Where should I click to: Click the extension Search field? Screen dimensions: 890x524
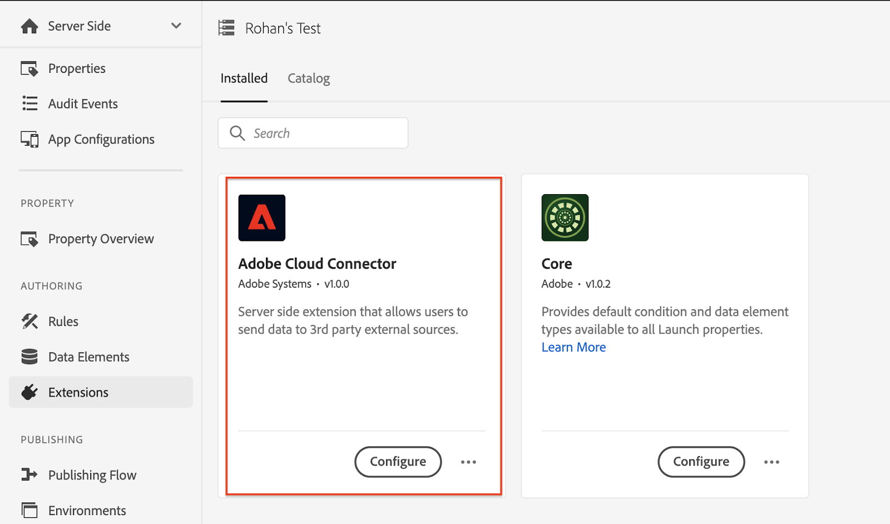pyautogui.click(x=323, y=133)
